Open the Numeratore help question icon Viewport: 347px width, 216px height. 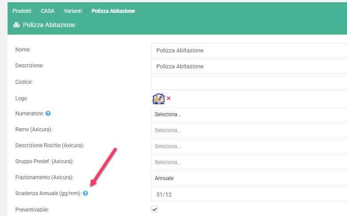pyautogui.click(x=48, y=114)
